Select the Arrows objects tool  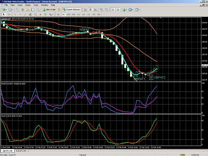point(50,14)
